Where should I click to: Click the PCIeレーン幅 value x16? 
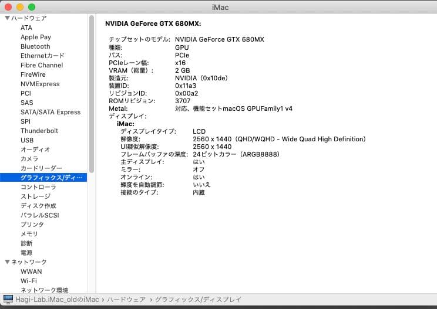pos(180,63)
